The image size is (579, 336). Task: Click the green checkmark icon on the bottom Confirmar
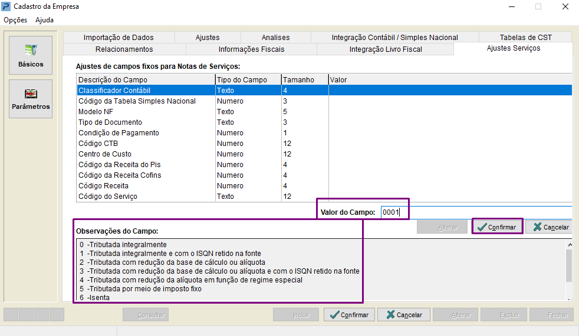[334, 315]
